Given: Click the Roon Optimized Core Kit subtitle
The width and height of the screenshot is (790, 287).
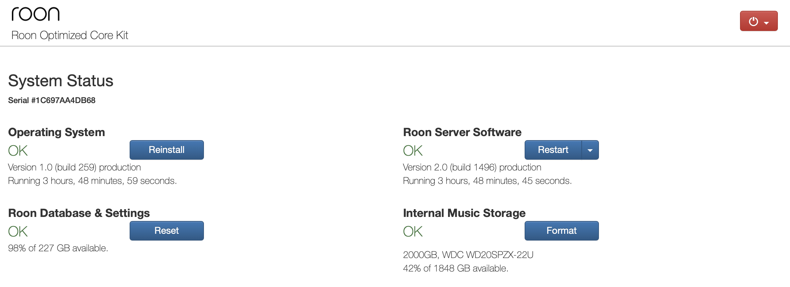Looking at the screenshot, I should [70, 35].
